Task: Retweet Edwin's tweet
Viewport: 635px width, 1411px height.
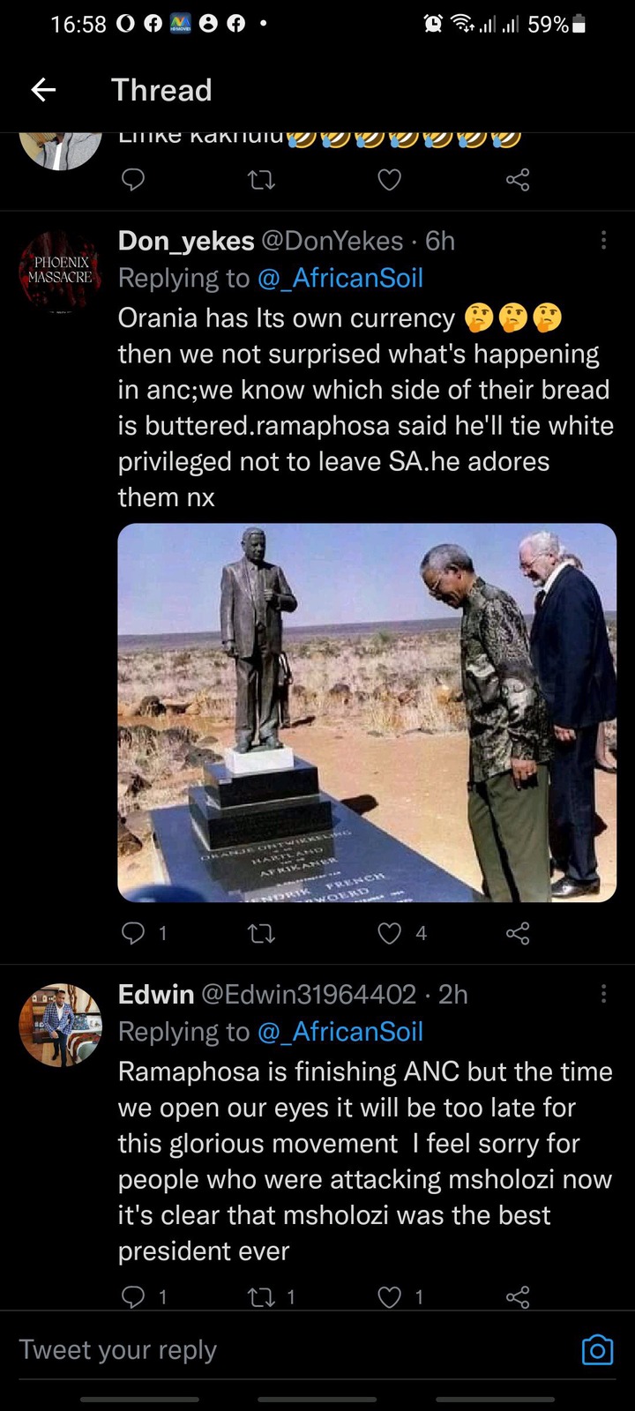Action: (261, 1296)
